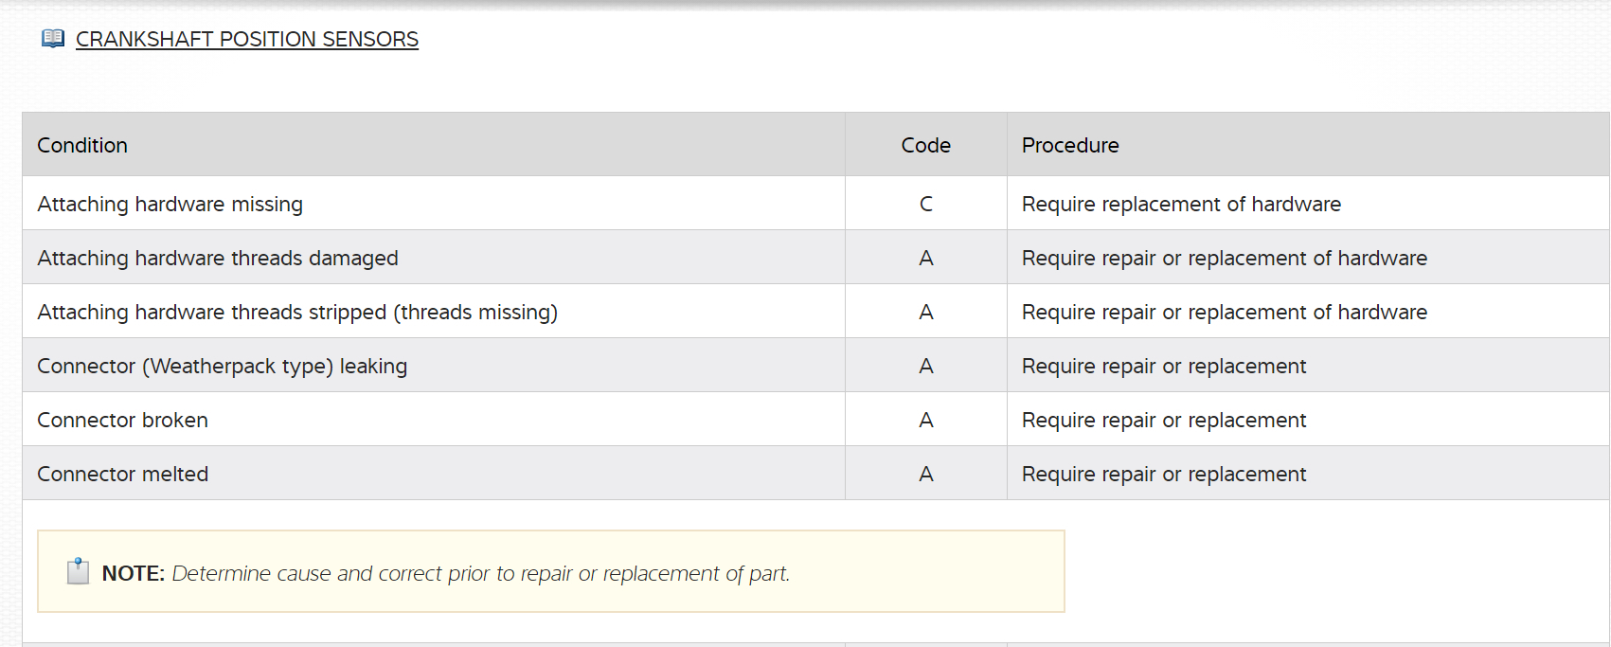This screenshot has width=1611, height=647.
Task: Click code A in the Connector melted row
Action: click(925, 474)
